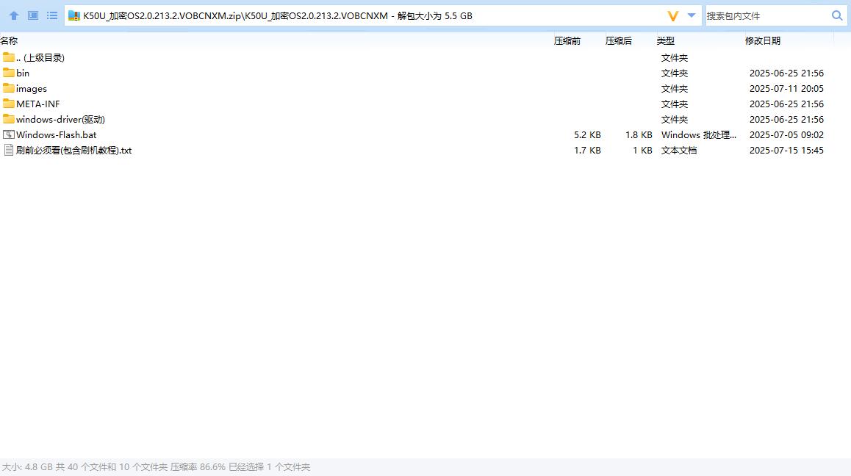Select the META-INF folder name

pos(38,104)
